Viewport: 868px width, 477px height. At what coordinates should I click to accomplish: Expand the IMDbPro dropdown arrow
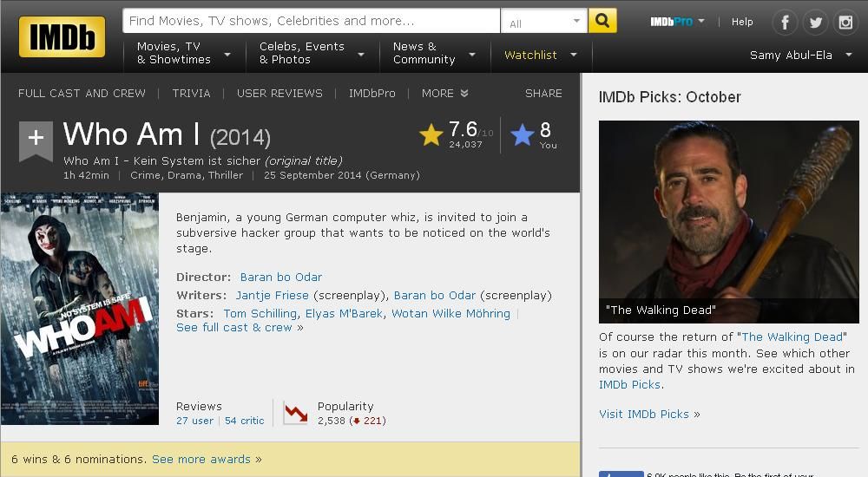tap(701, 21)
